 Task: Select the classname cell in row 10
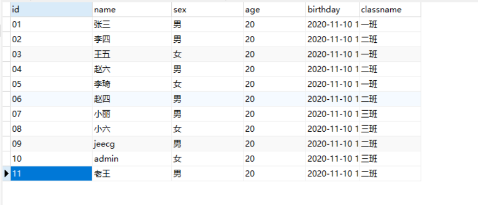tap(390, 158)
